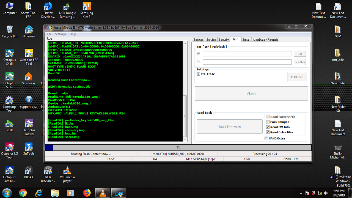Open the mrt_2.60 folder
352x198 pixels.
click(x=338, y=55)
